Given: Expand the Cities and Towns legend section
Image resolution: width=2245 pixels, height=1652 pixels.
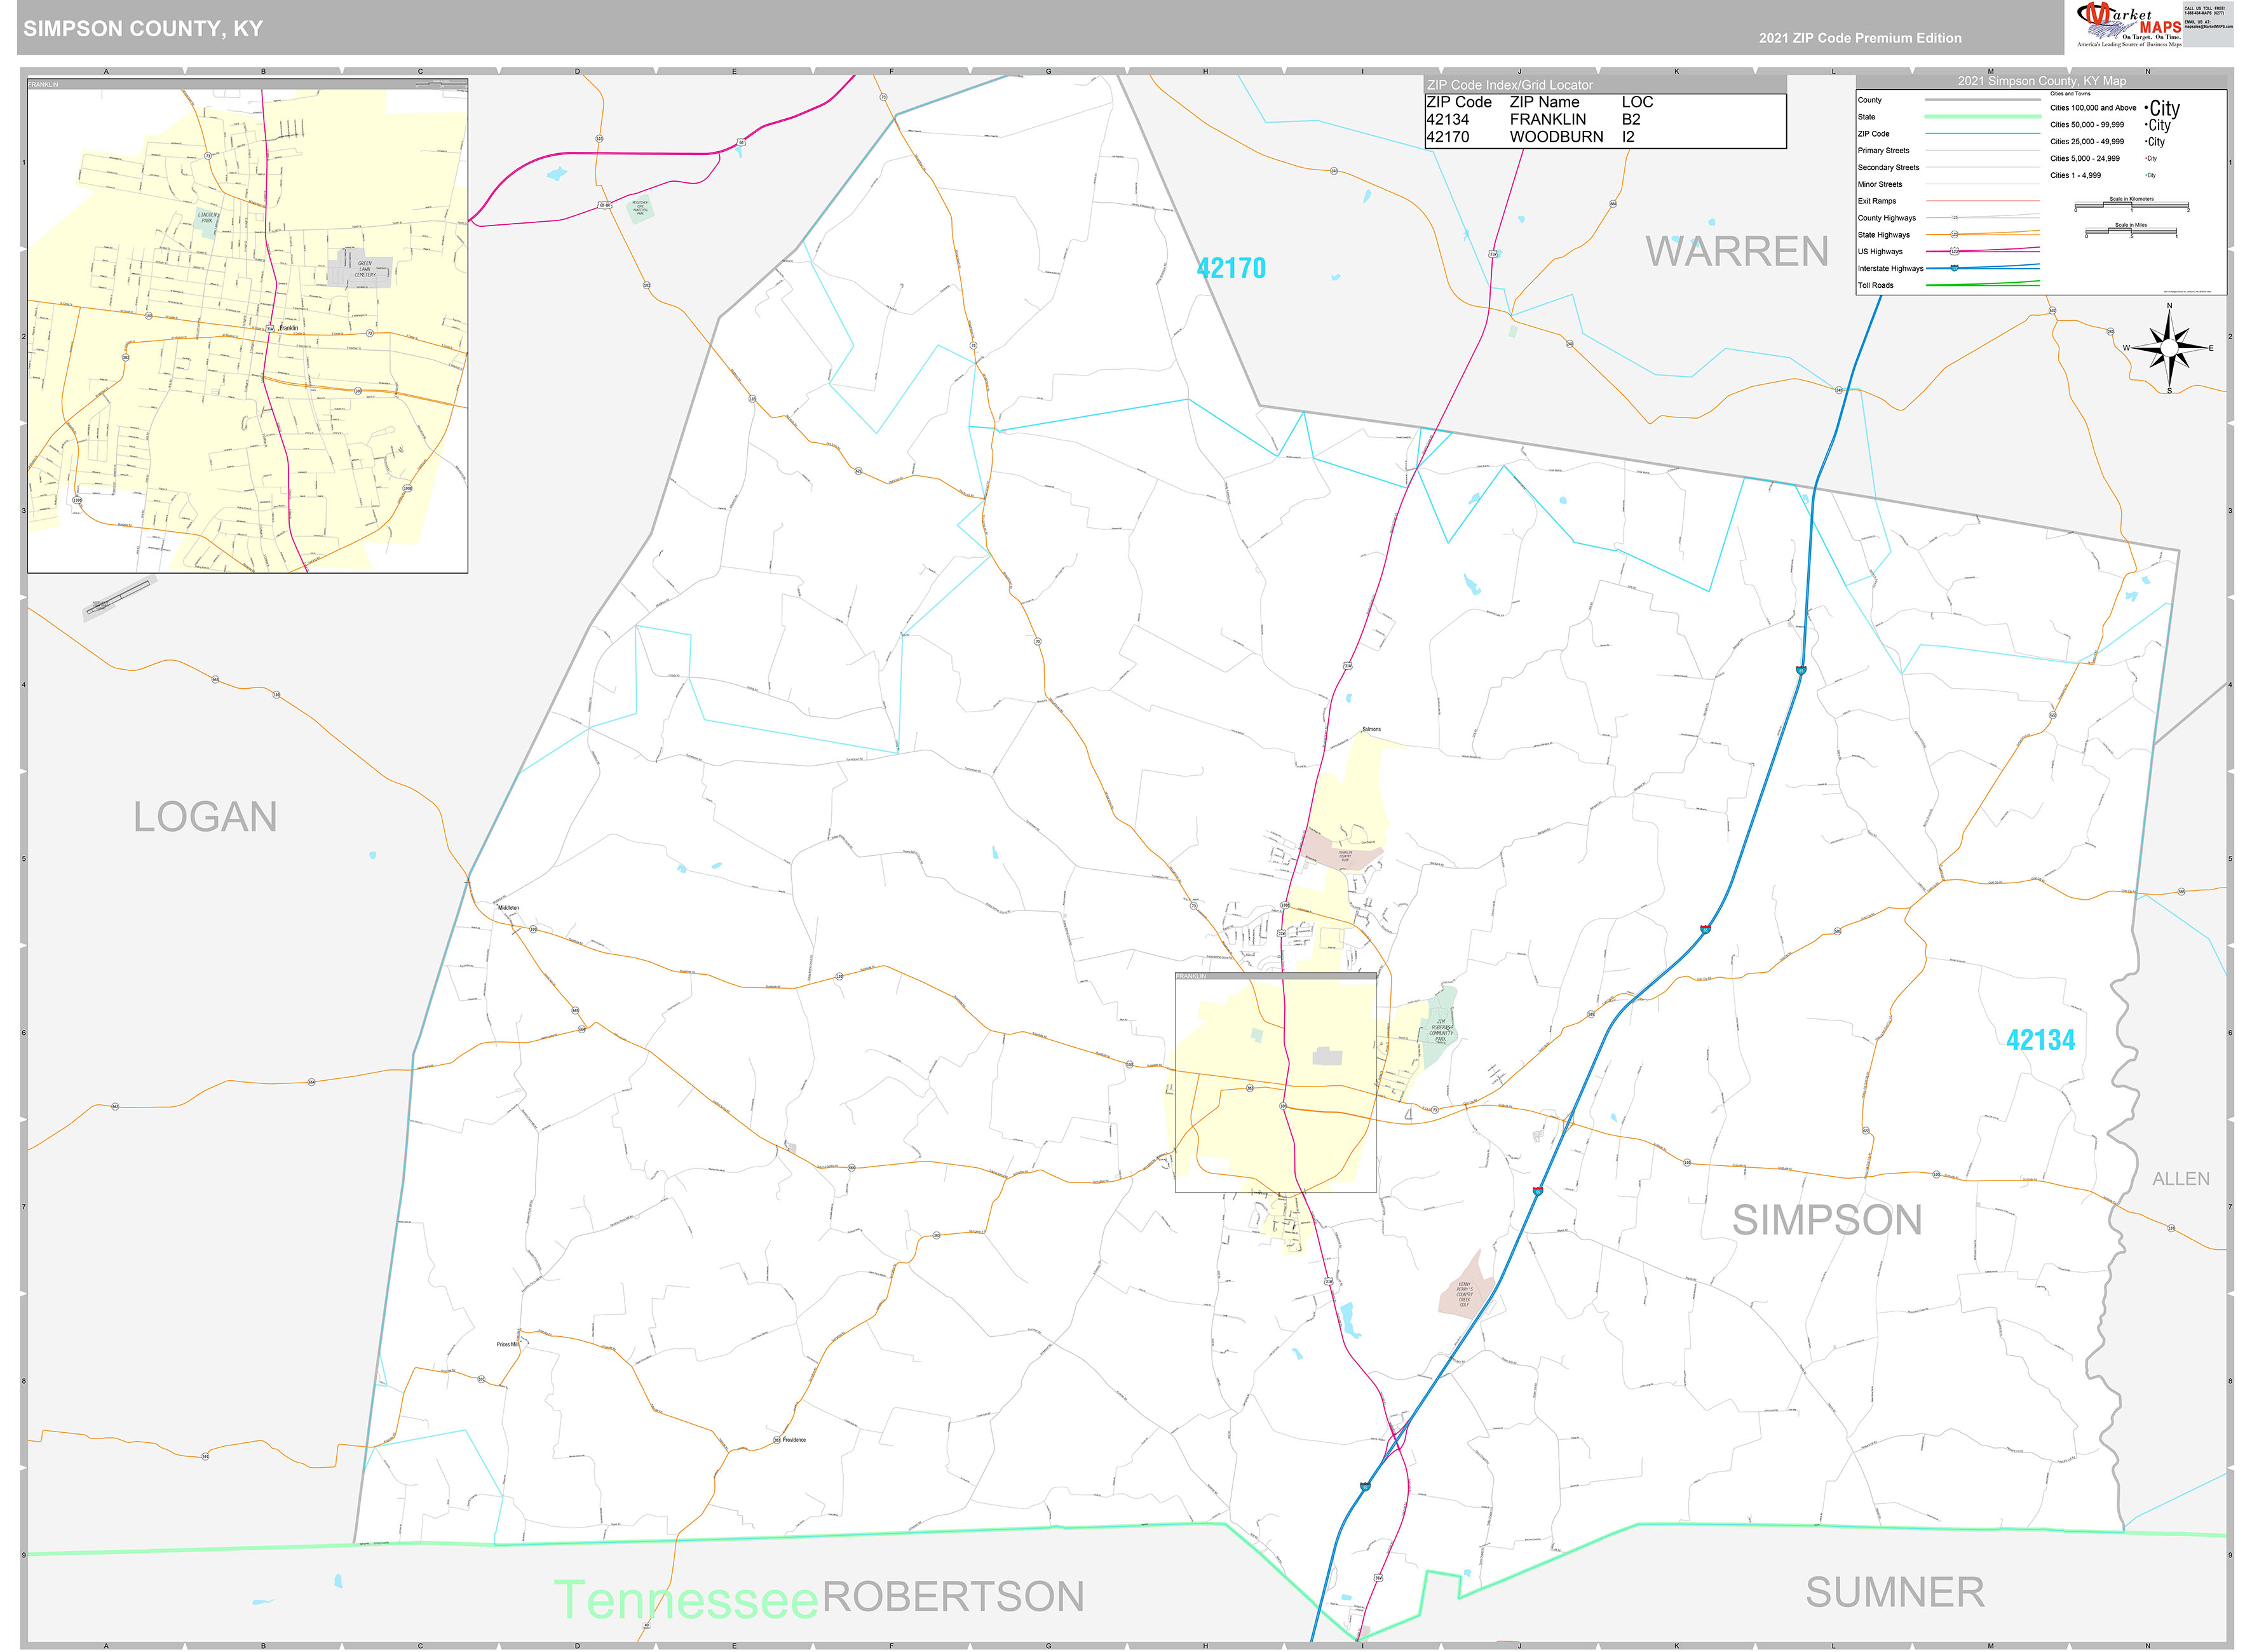Looking at the screenshot, I should [2070, 94].
